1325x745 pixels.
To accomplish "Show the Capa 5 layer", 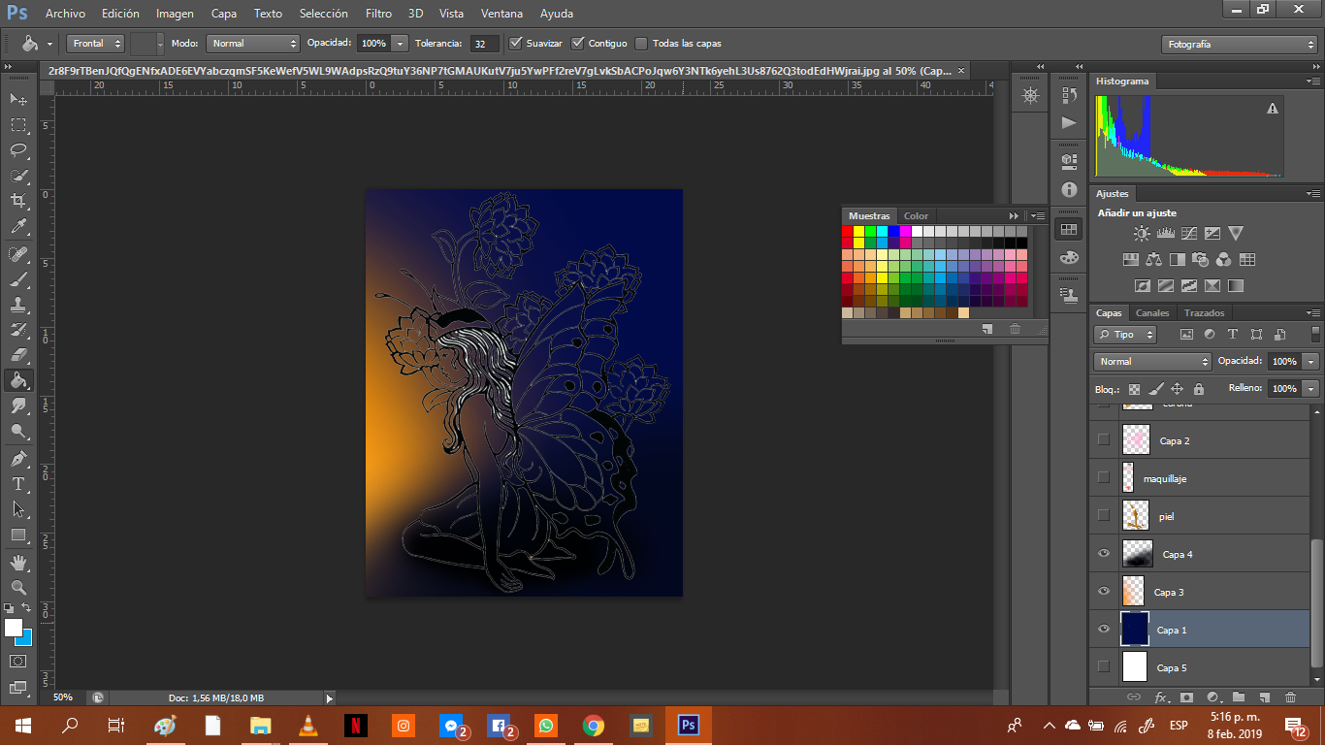I will click(1103, 667).
